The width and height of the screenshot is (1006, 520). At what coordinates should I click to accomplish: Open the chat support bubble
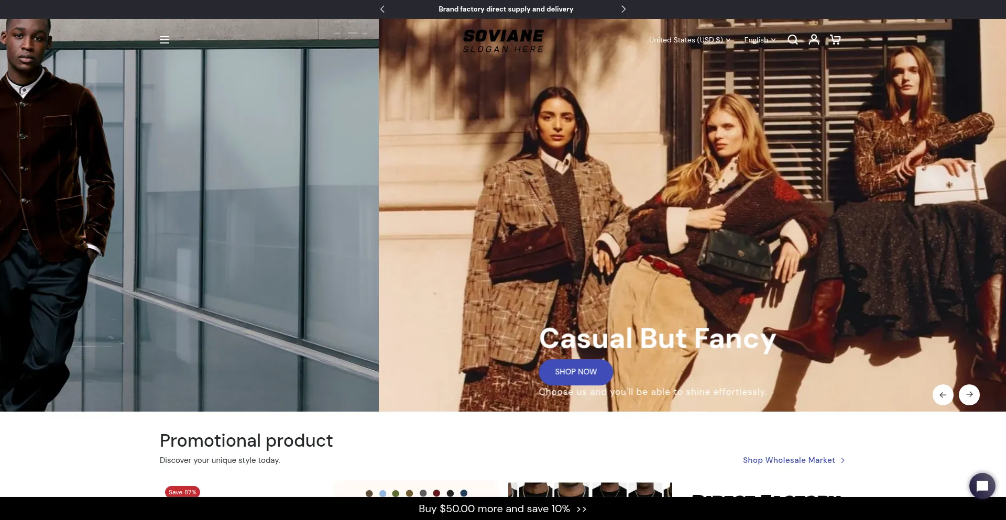(x=982, y=486)
